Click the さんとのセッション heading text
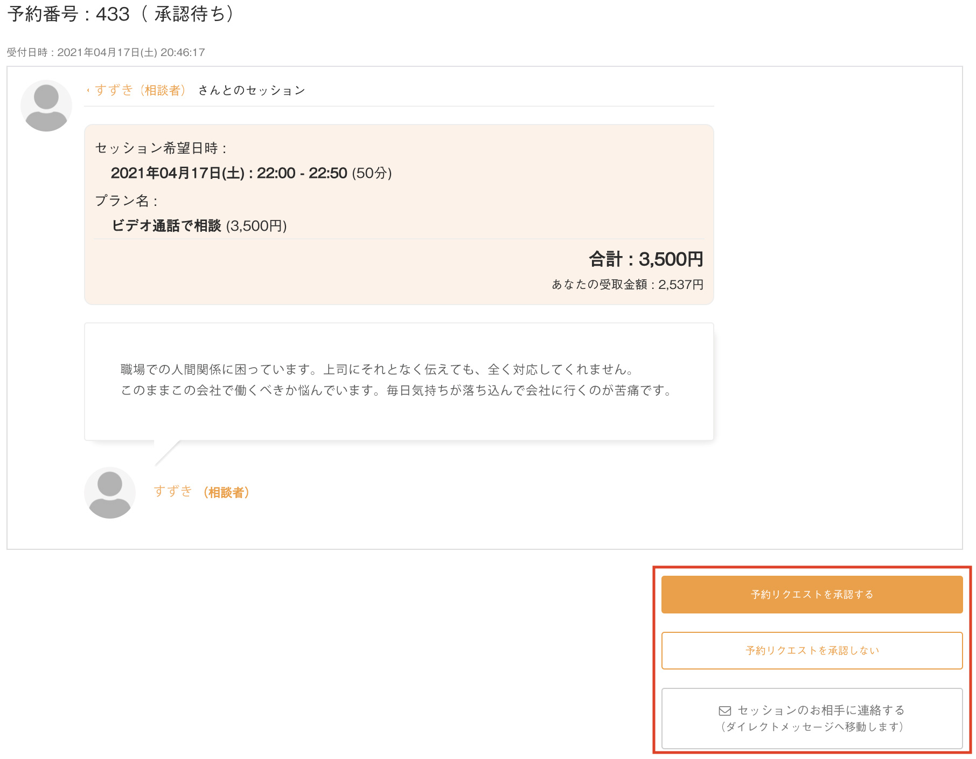 252,91
